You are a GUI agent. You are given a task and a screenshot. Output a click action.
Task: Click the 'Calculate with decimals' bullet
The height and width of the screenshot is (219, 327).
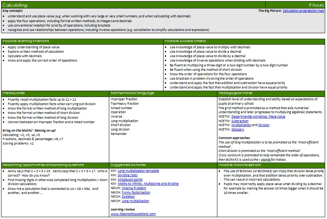(25, 56)
